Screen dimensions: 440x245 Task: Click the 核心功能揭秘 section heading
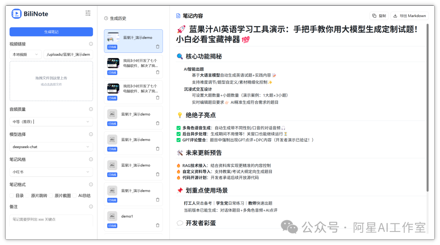coord(203,56)
